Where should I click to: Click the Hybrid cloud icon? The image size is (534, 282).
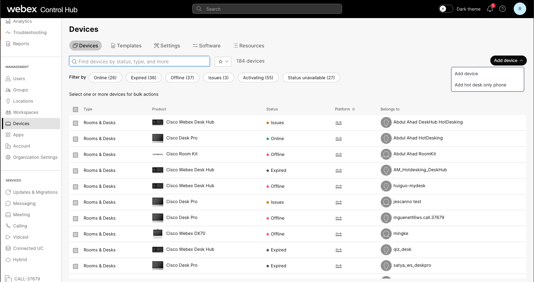8,260
